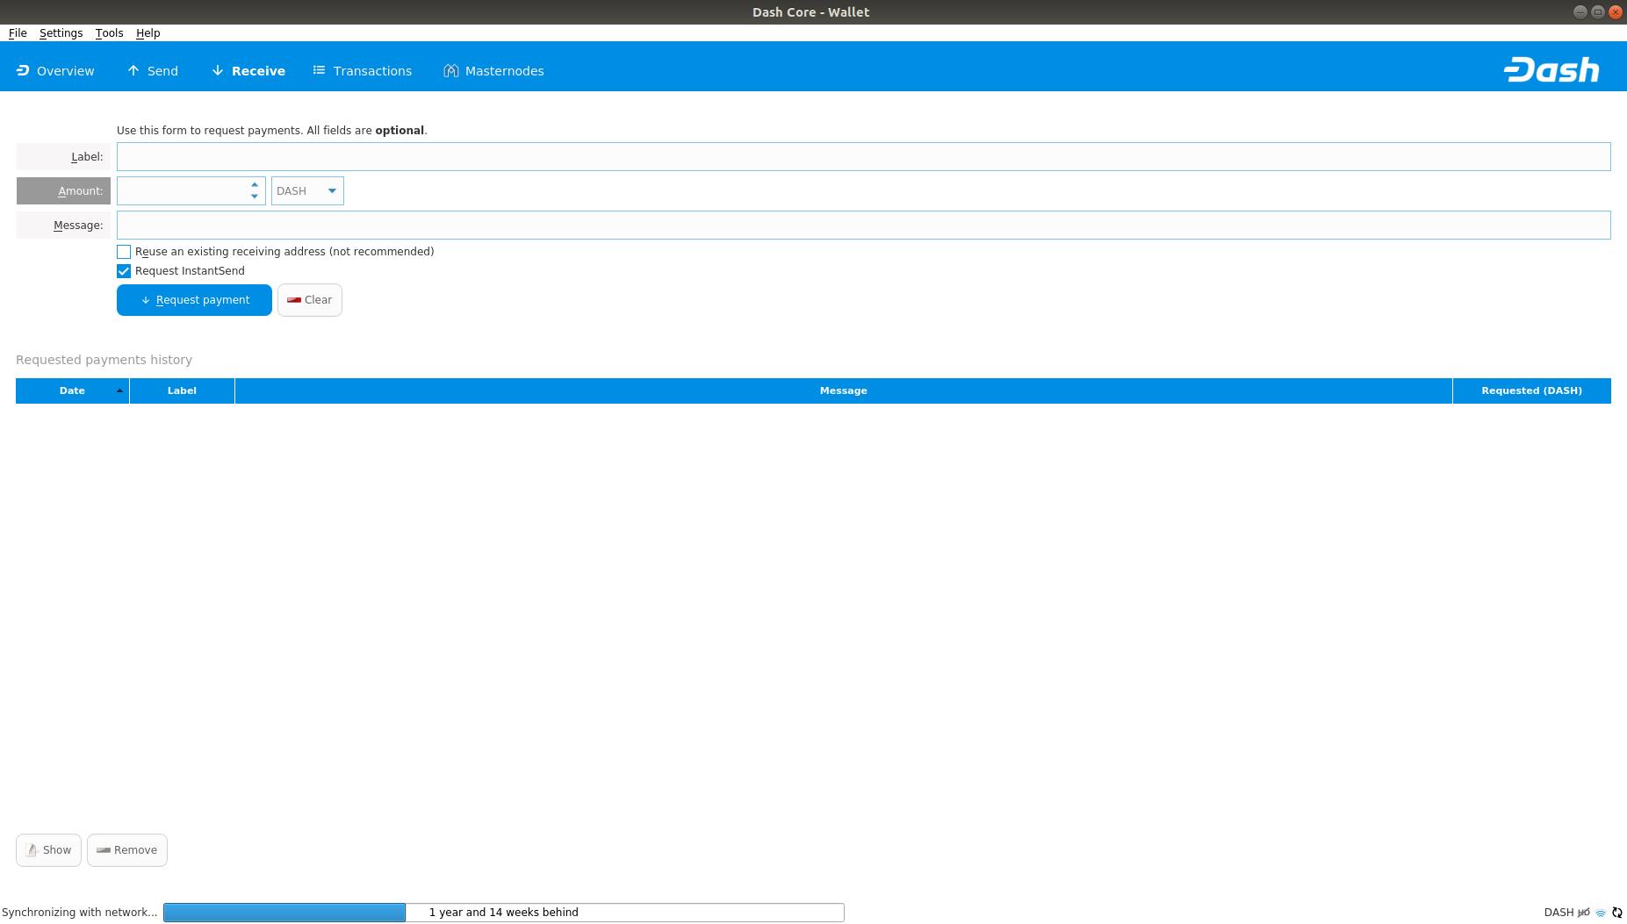Decrease amount with spinner down arrow
This screenshot has width=1627, height=924.
tap(255, 197)
